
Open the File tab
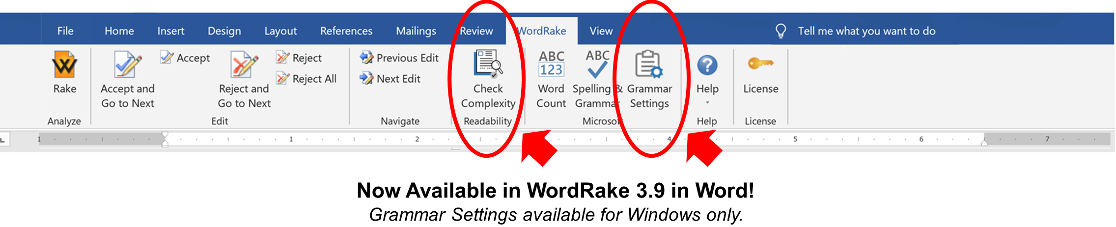65,31
